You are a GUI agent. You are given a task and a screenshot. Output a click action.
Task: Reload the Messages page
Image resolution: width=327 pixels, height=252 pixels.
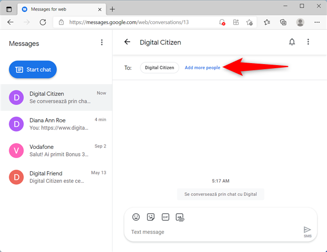click(x=43, y=22)
